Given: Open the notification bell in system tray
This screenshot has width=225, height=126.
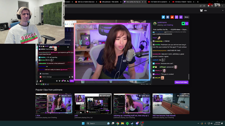Looking at the screenshot, I should [x=222, y=124].
